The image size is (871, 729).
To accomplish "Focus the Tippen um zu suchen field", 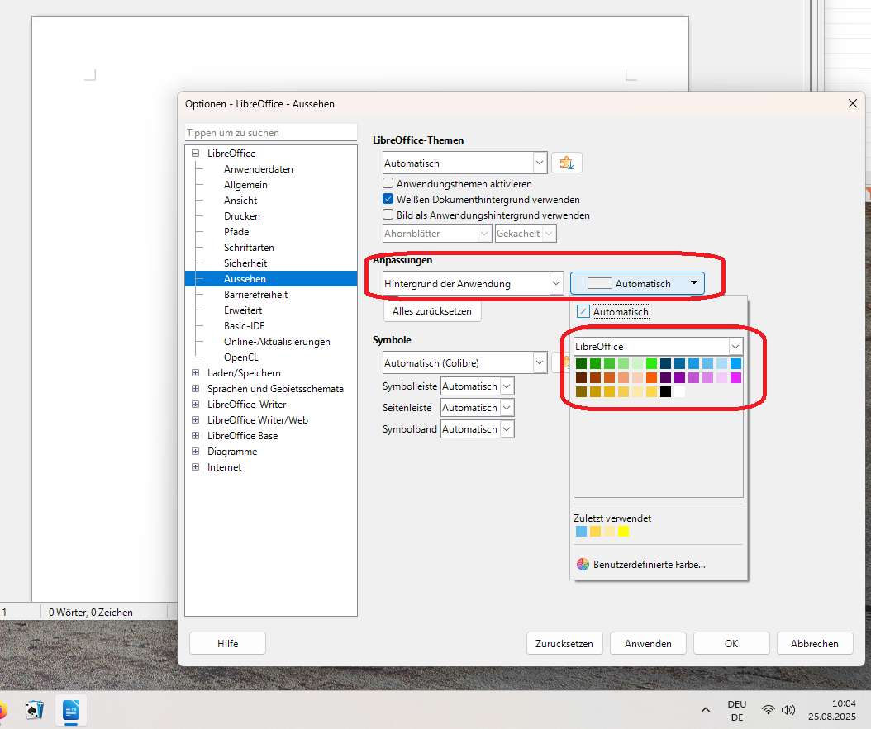I will [x=270, y=133].
